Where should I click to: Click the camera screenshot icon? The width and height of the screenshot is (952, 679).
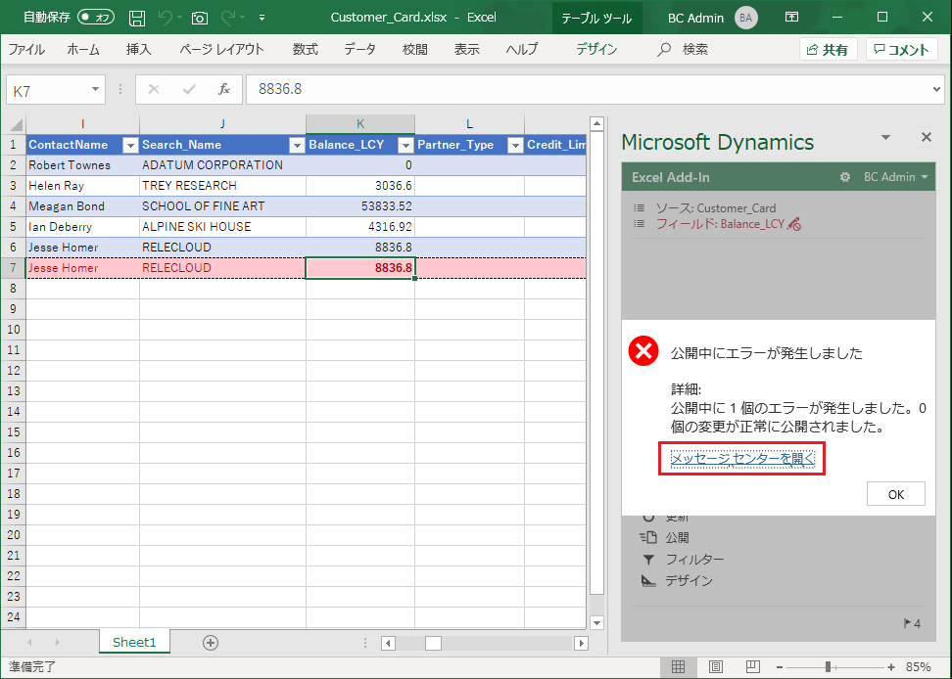click(x=200, y=19)
